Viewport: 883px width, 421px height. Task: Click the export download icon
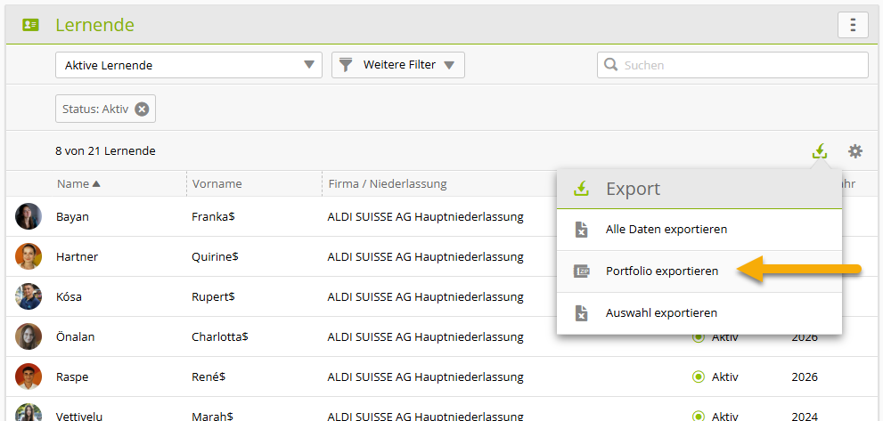click(820, 150)
